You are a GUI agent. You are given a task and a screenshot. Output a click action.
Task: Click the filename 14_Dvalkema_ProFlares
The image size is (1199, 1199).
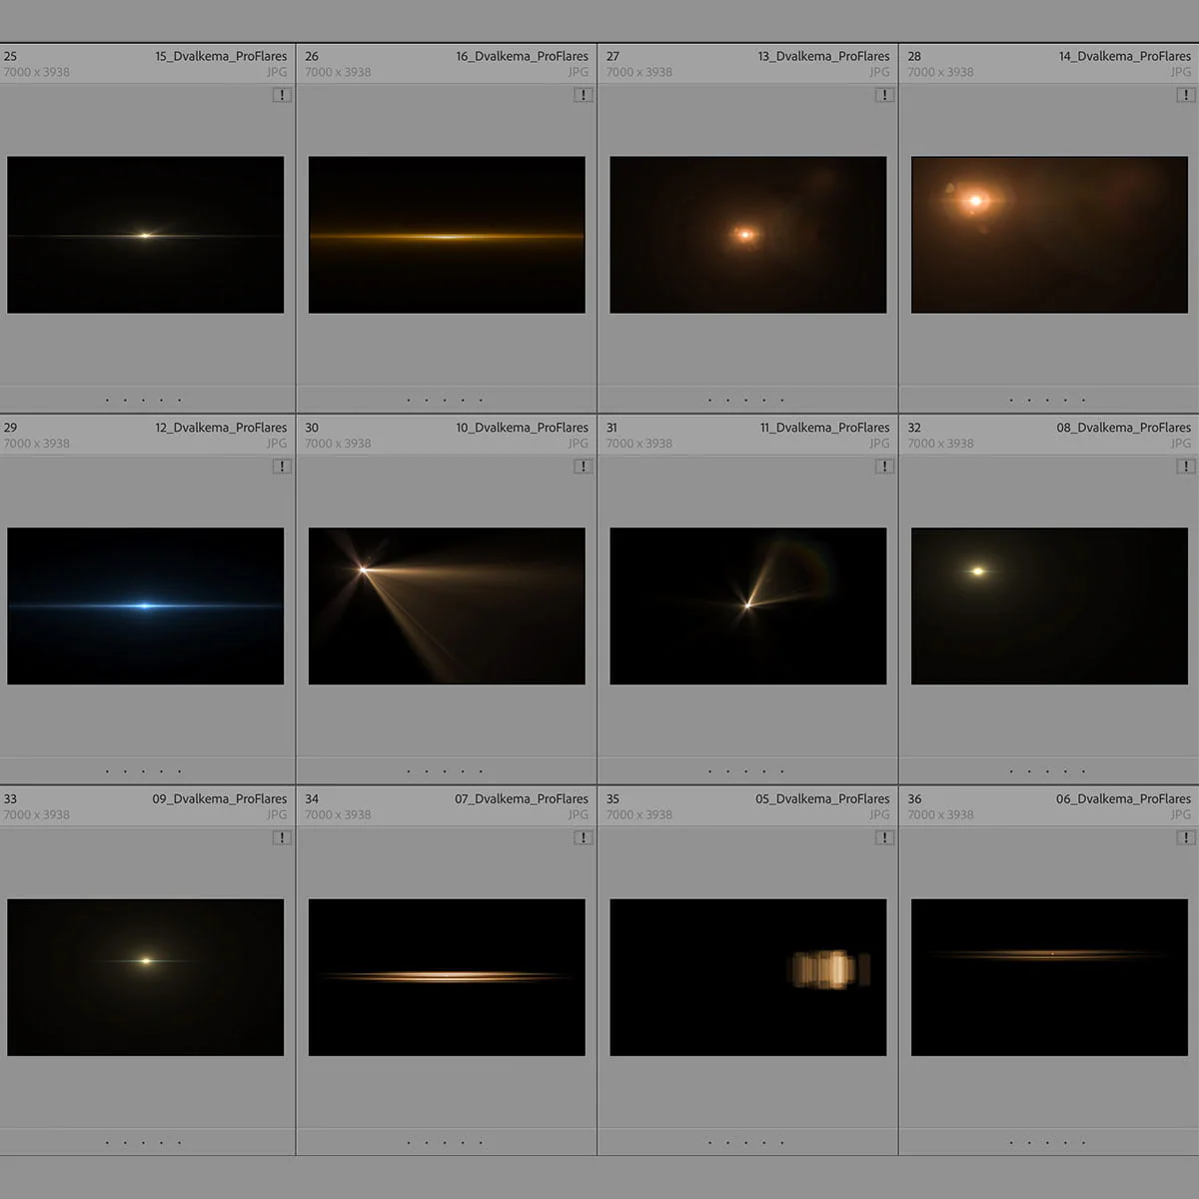[x=1125, y=56]
